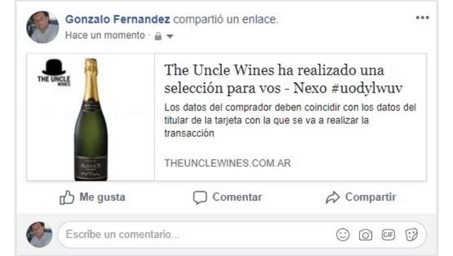Click Gonzalo's profile picture at post header
This screenshot has width=453, height=256.
tap(42, 27)
